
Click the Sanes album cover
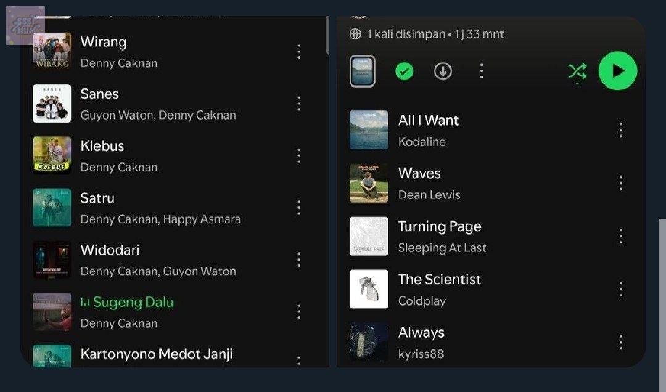pyautogui.click(x=52, y=104)
